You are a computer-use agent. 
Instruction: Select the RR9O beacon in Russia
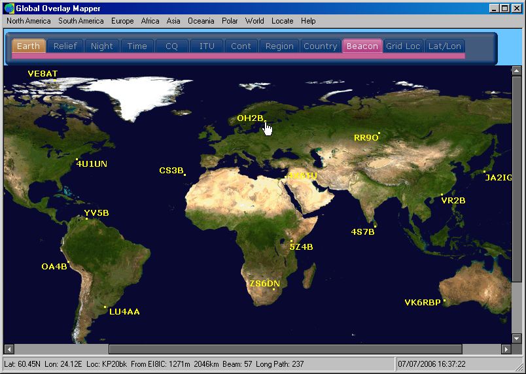379,134
